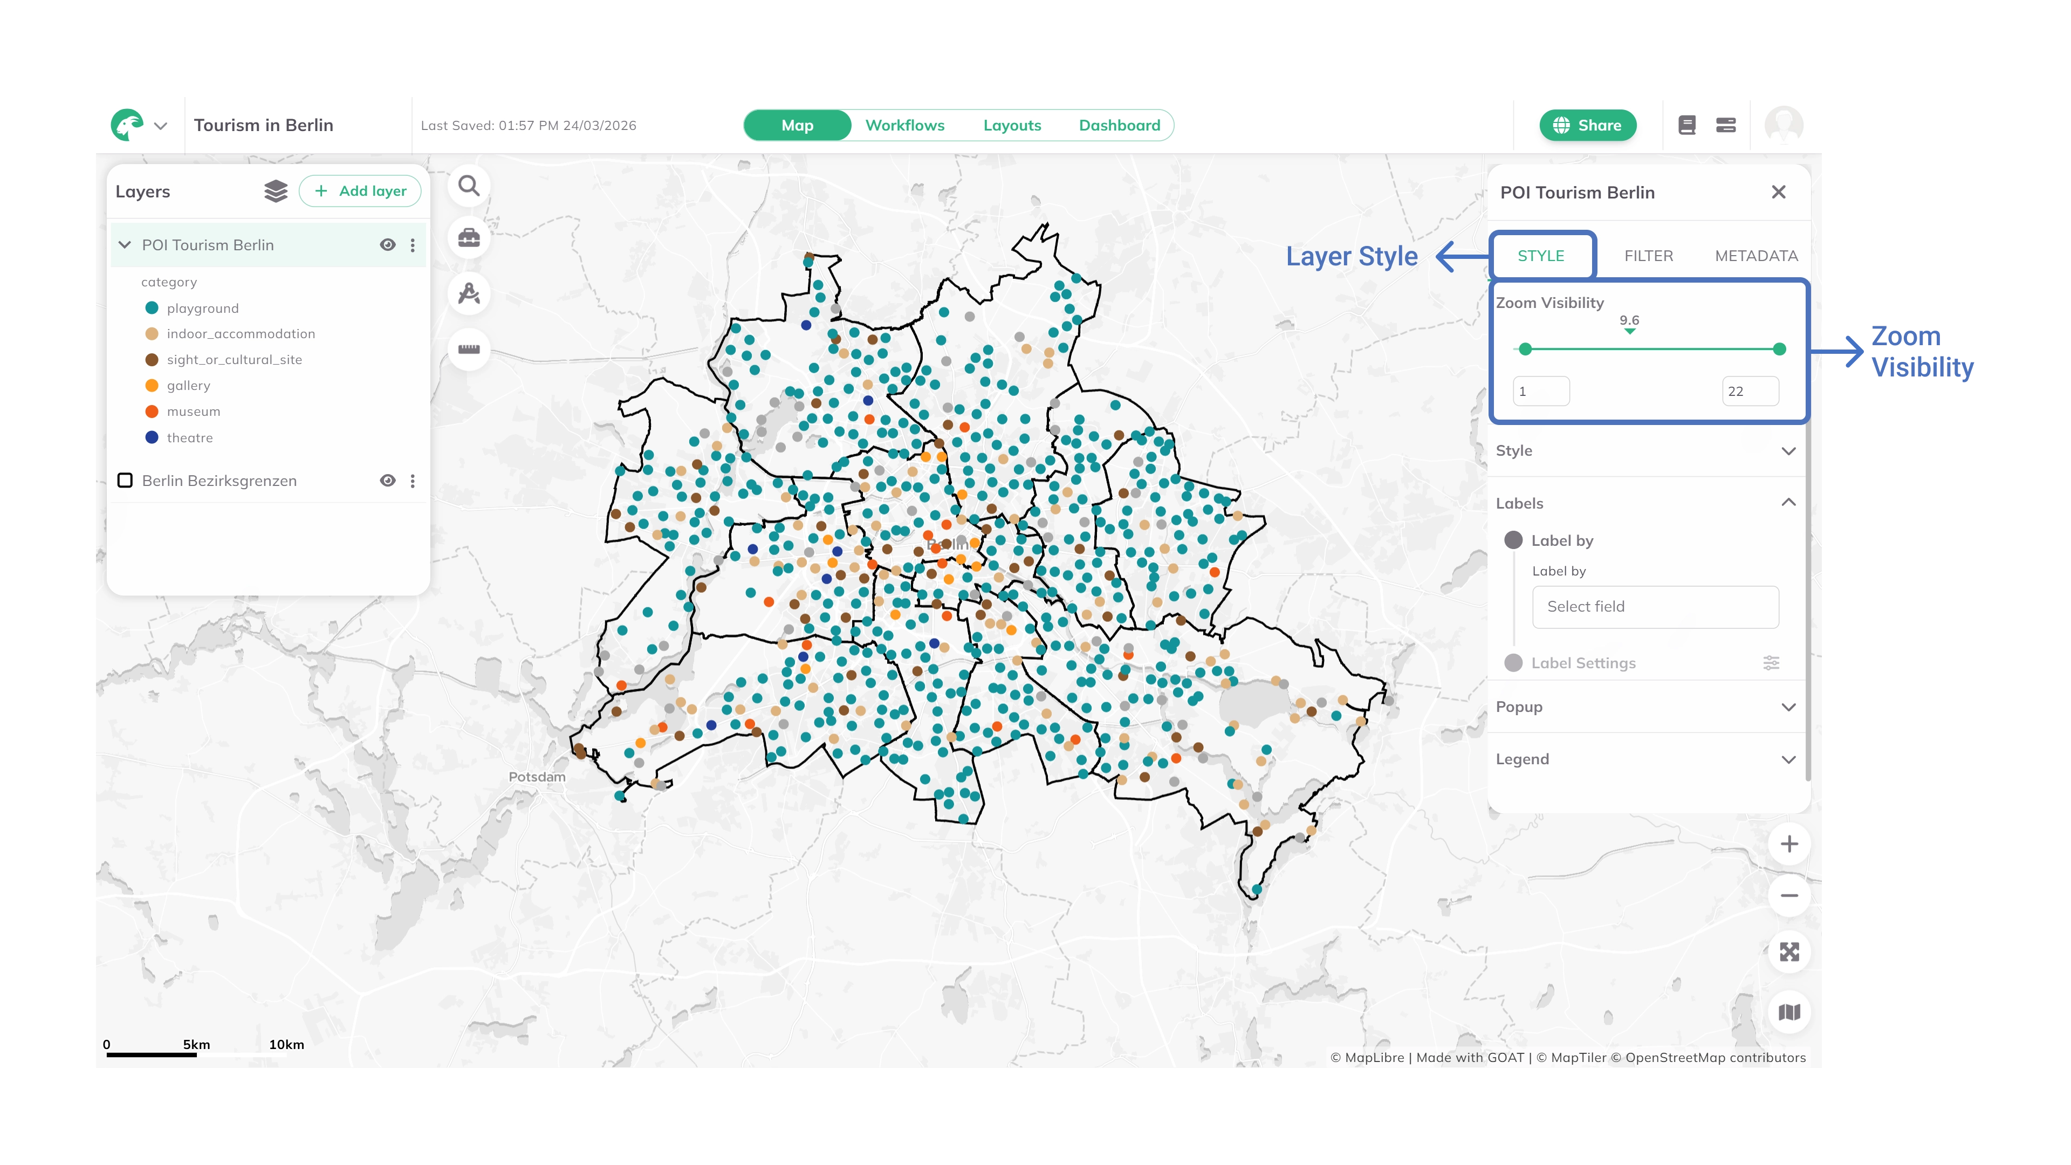Zoom out on the map
The height and width of the screenshot is (1165, 2071).
[x=1789, y=896]
